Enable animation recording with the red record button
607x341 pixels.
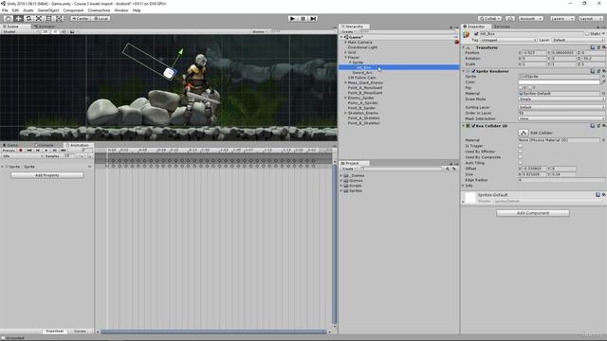pyautogui.click(x=21, y=150)
